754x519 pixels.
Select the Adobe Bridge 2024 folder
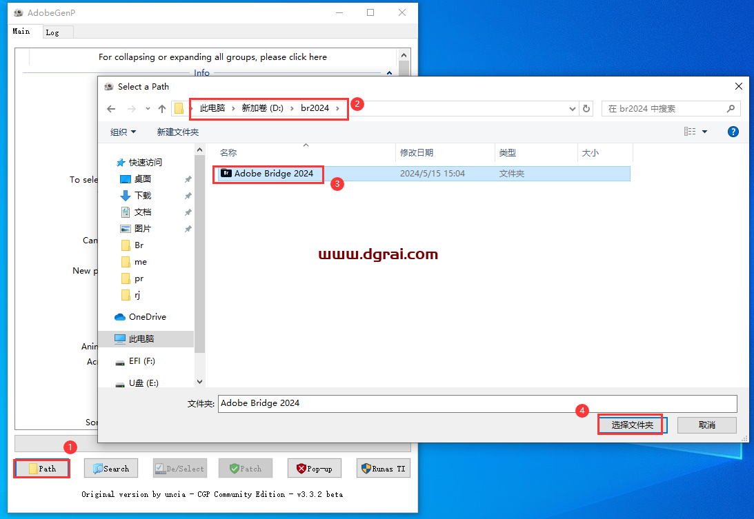pos(273,174)
